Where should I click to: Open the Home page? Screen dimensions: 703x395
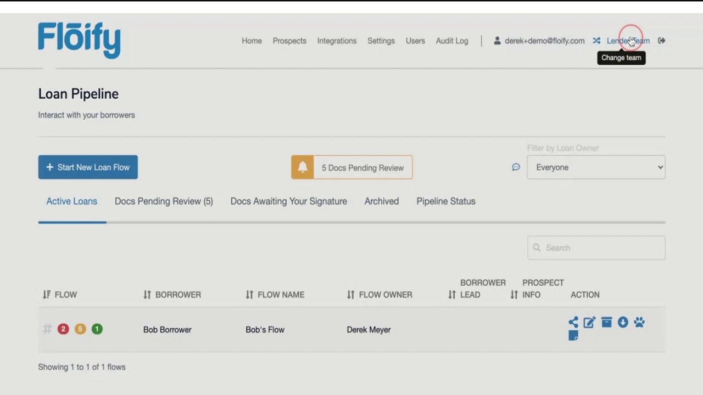pos(252,41)
